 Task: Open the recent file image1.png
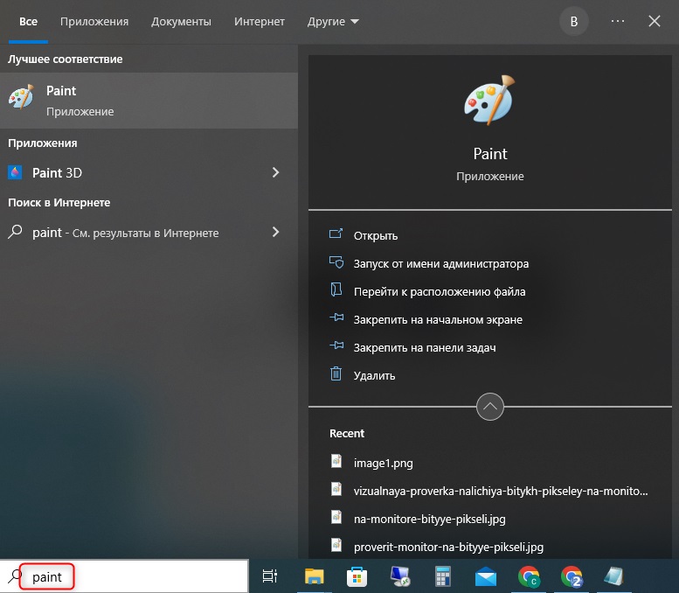coord(384,463)
